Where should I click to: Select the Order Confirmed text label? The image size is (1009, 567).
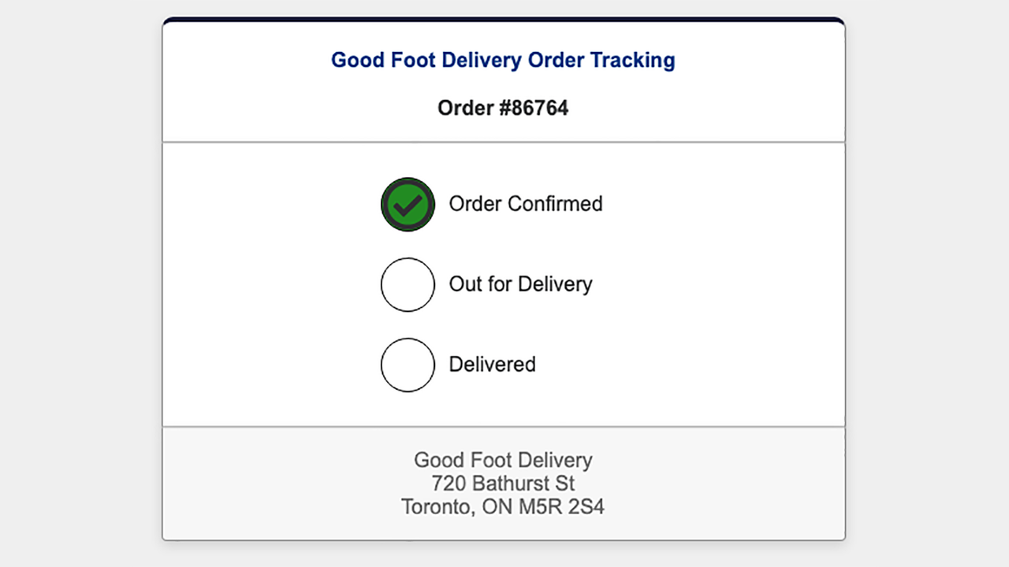pyautogui.click(x=525, y=204)
